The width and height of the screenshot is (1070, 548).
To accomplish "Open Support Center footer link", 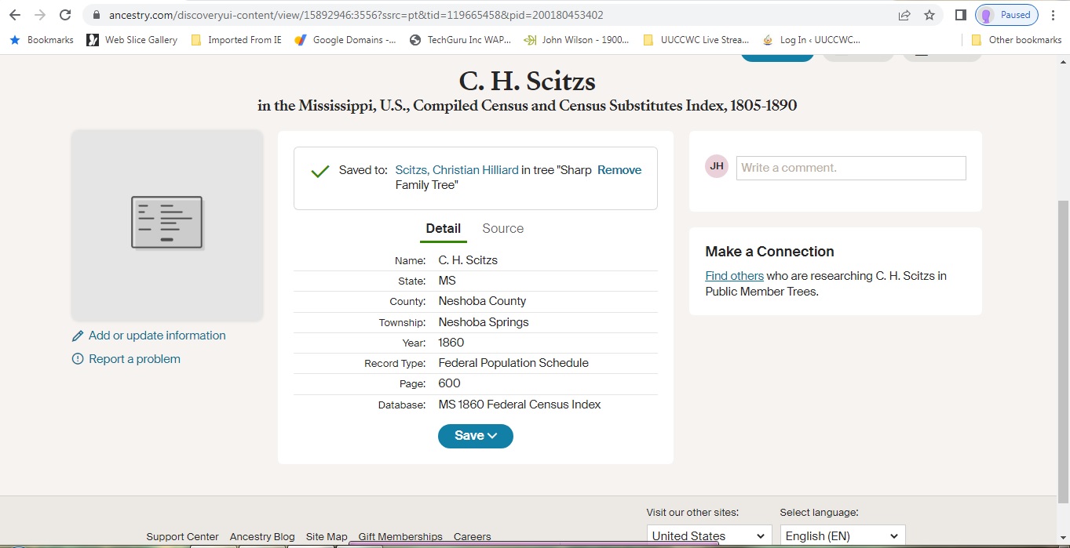I will (x=182, y=537).
